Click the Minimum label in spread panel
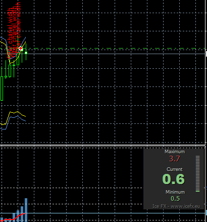This screenshot has height=222, width=207. pyautogui.click(x=175, y=192)
